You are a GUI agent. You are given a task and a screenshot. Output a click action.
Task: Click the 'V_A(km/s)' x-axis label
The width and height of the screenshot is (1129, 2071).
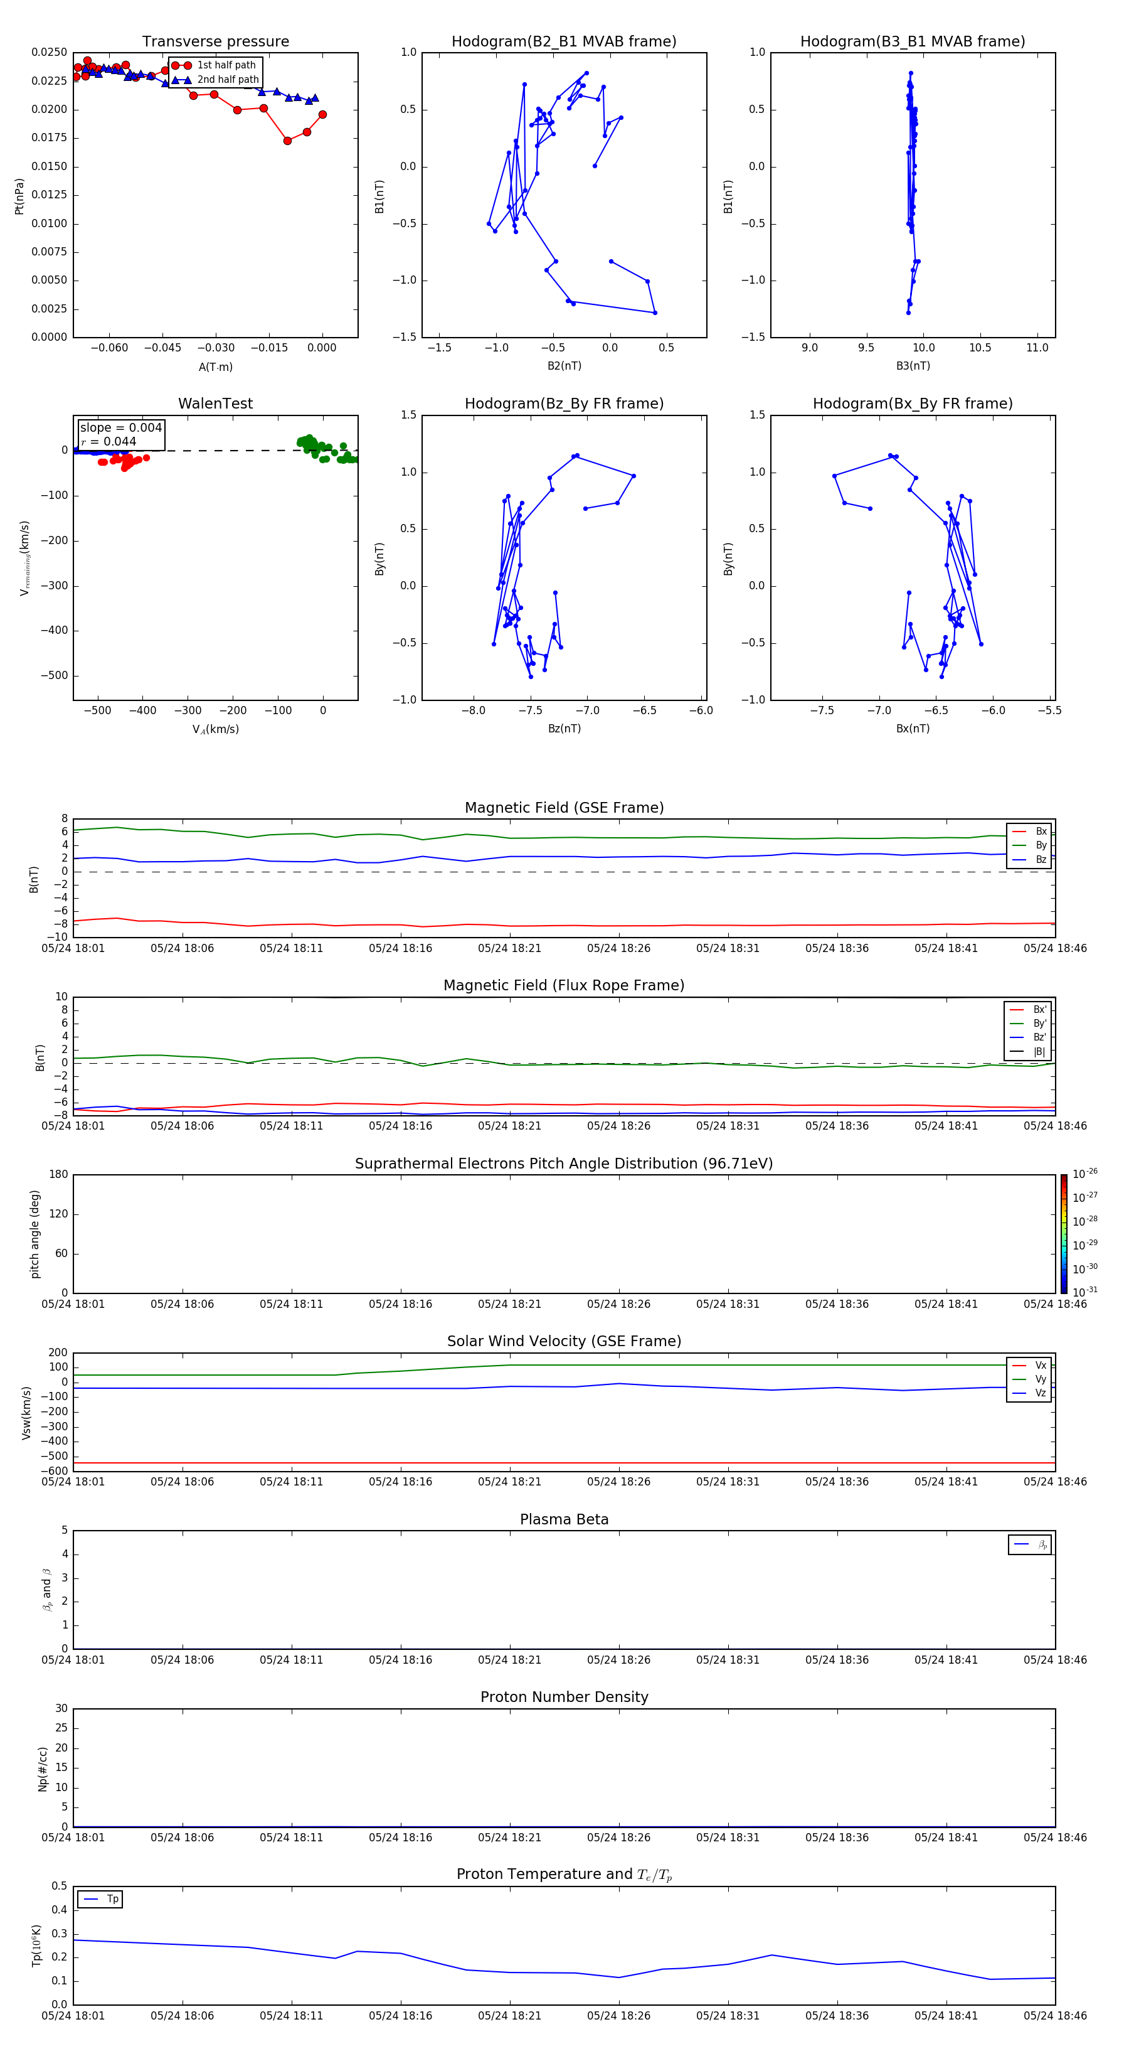pyautogui.click(x=215, y=729)
